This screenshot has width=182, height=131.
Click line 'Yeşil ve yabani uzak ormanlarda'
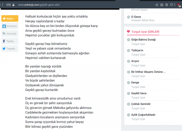[x=48, y=49]
